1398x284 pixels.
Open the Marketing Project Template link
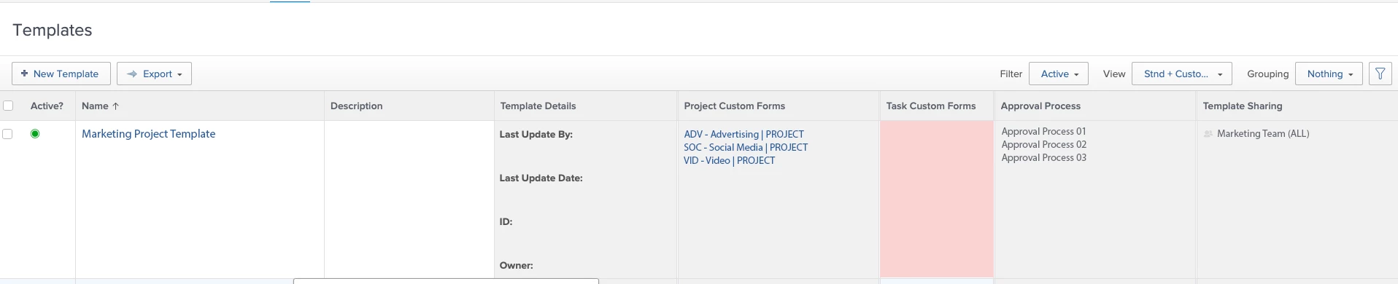[x=148, y=134]
